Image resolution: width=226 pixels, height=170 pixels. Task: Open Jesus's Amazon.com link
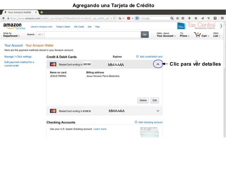(41, 27)
